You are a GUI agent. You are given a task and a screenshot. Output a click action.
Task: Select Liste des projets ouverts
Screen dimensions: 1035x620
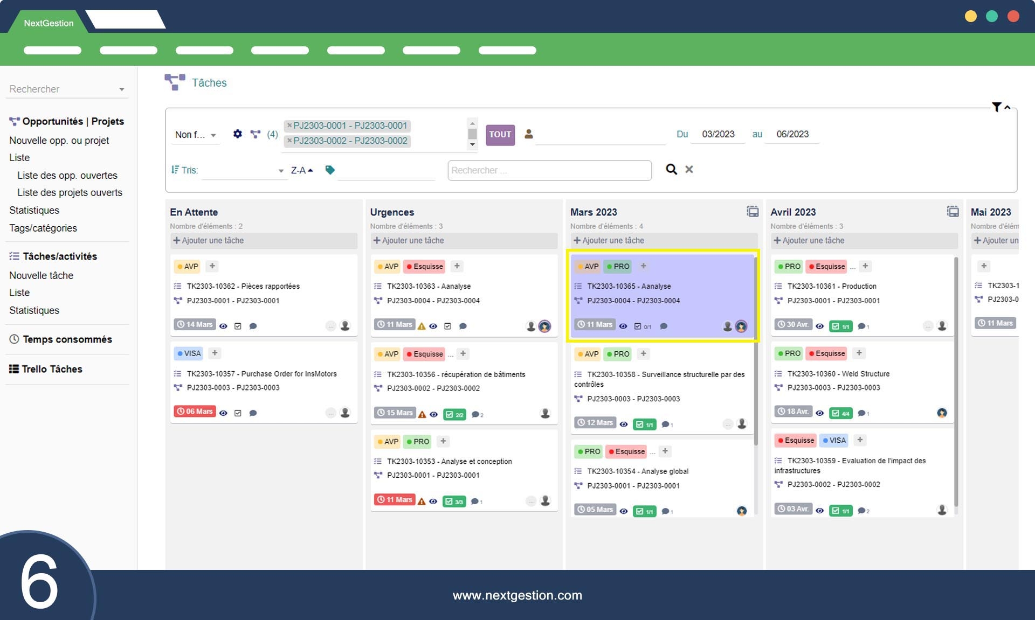70,192
